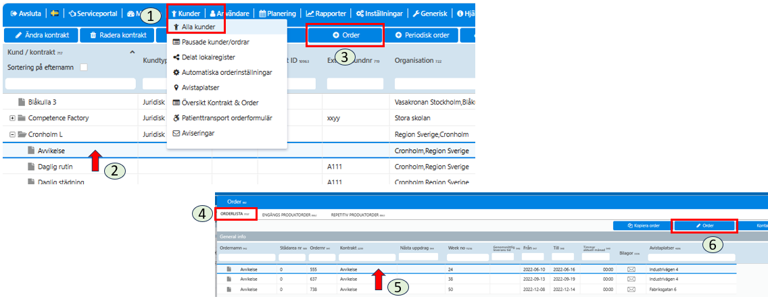768x301 pixels.
Task: Click the Organisation filter field
Action: (x=435, y=84)
